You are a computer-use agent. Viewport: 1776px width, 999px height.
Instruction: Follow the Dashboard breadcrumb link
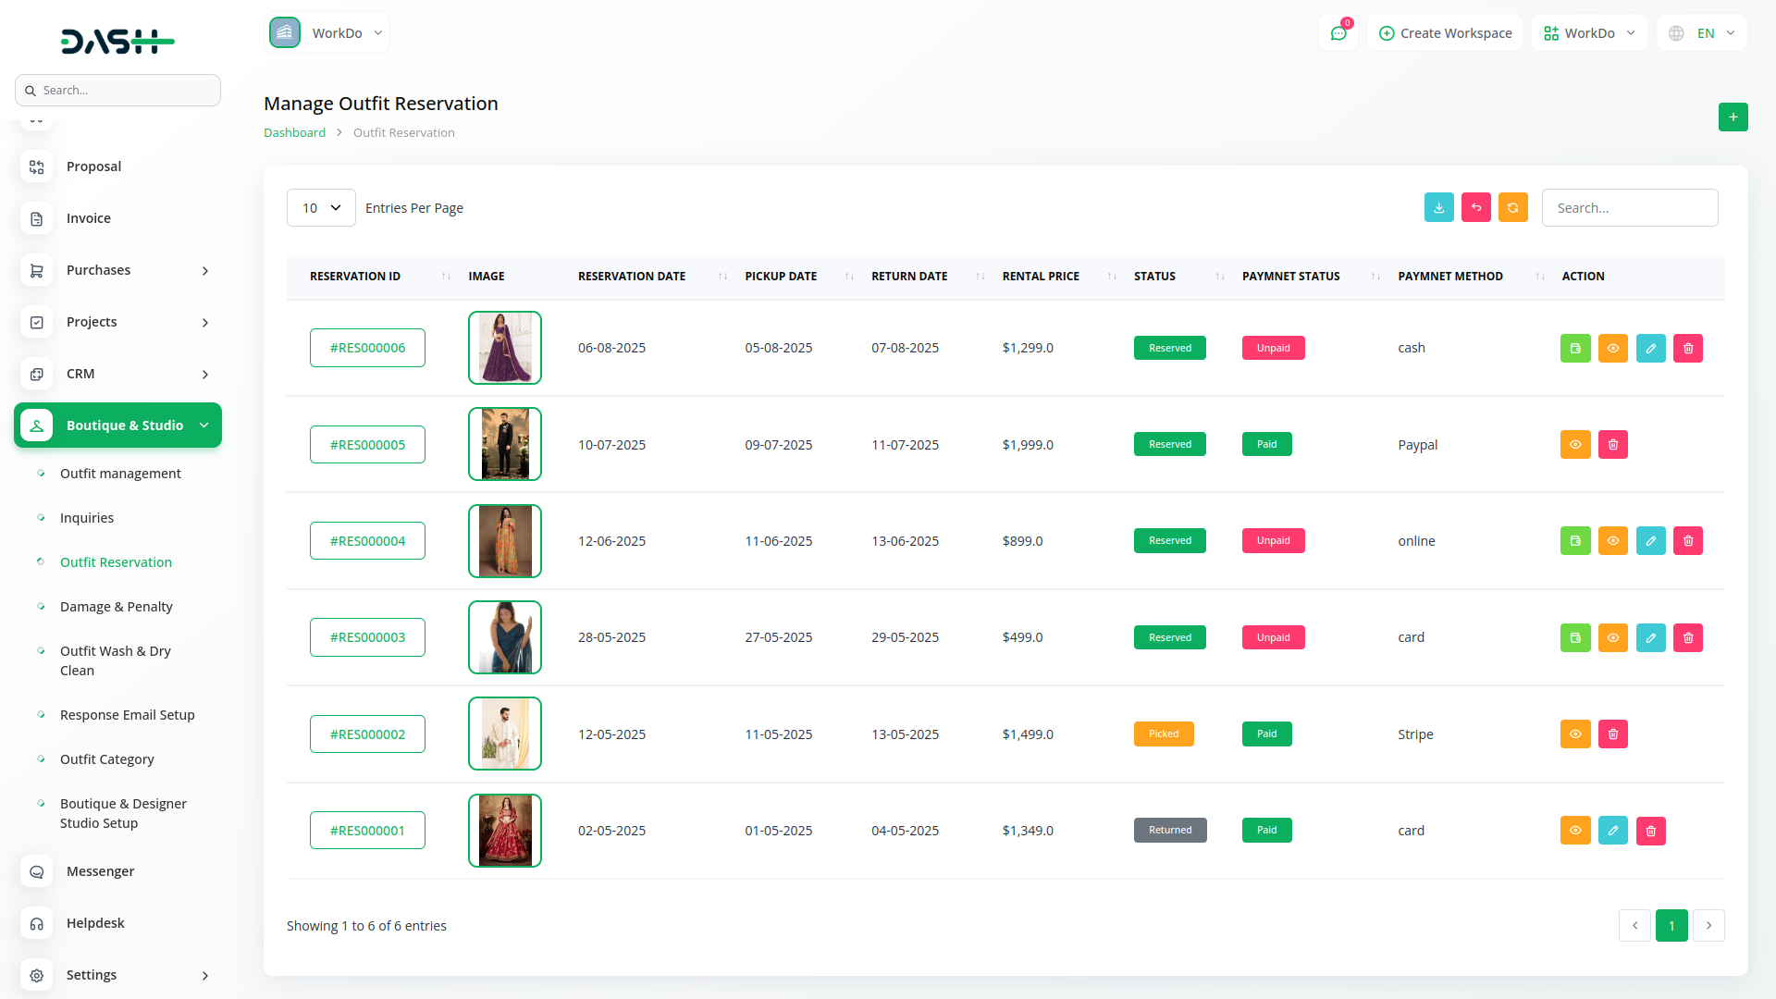coord(294,133)
